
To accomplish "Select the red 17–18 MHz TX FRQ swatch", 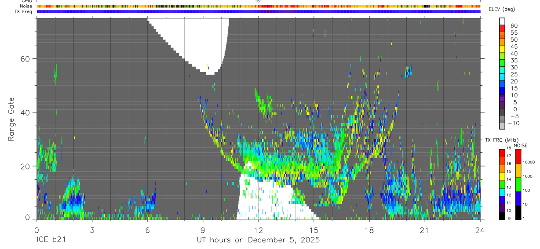I will pyautogui.click(x=502, y=153).
